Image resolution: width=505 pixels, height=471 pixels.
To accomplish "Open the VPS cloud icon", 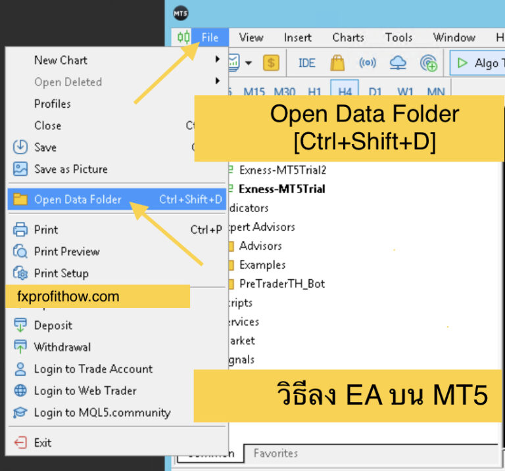I will coord(398,63).
